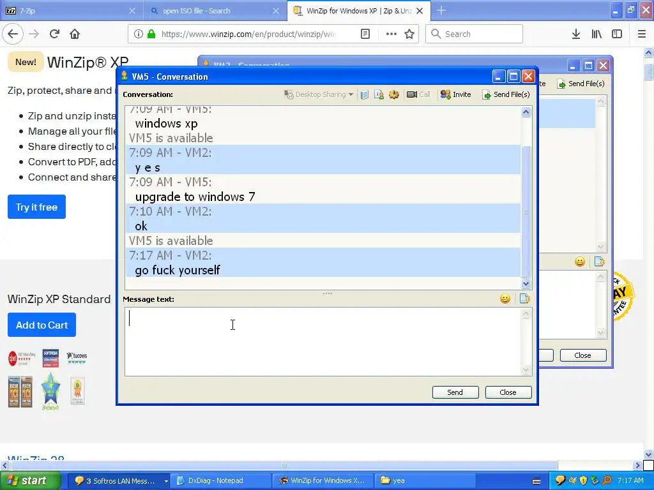
Task: Open the 'yea' folder taskbar item
Action: (425, 481)
